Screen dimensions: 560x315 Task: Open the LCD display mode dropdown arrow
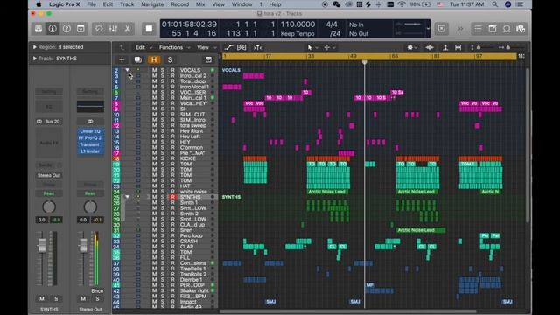[x=428, y=29]
